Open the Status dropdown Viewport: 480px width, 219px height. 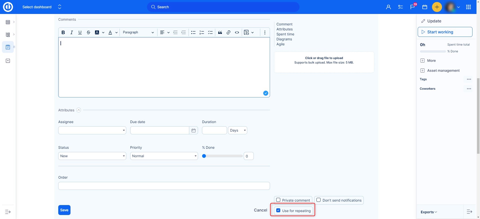92,156
